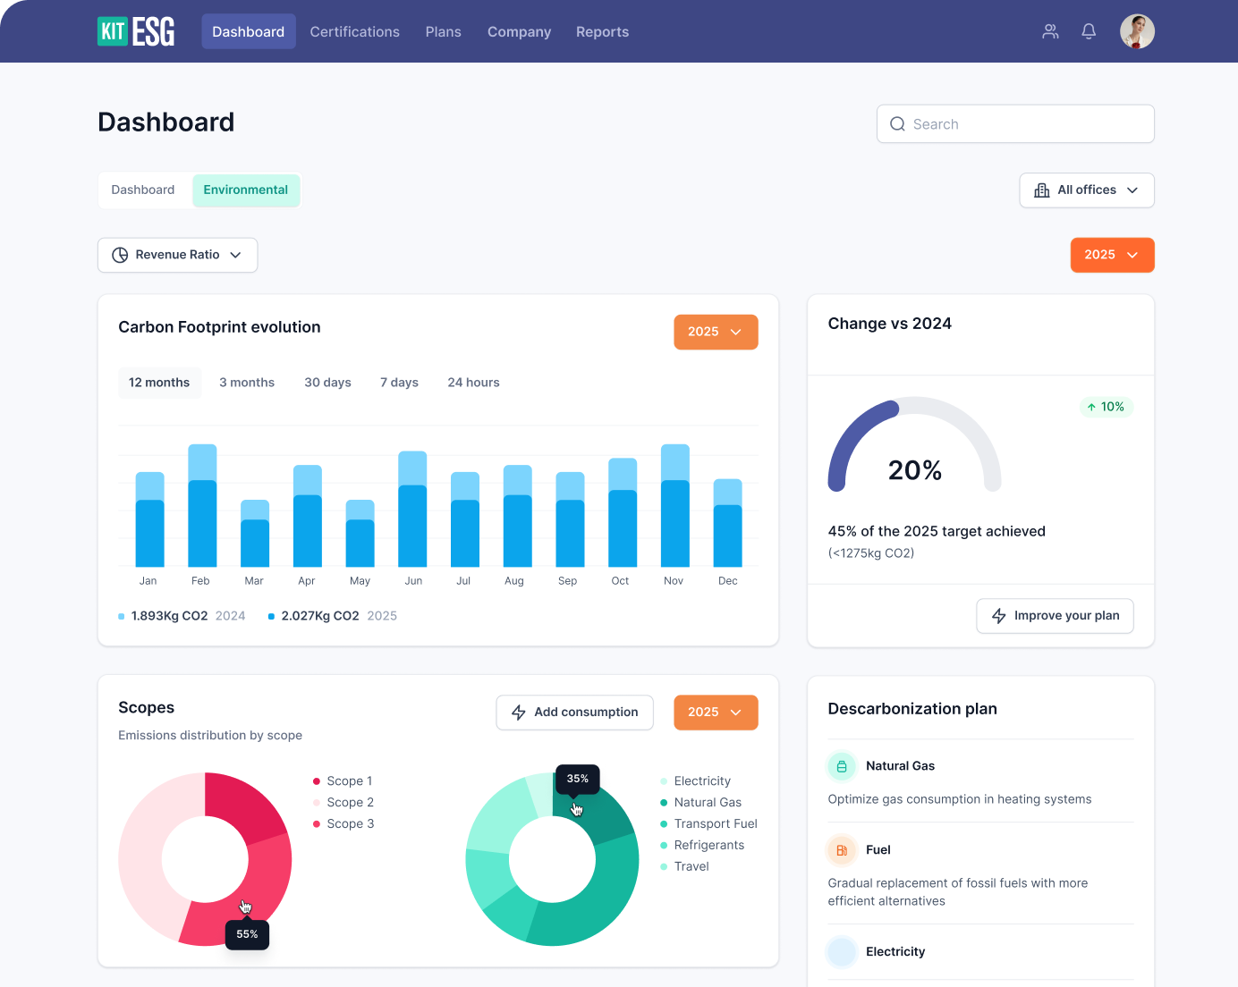Screen dimensions: 1238x987
Task: Click the KIT ESG logo
Action: tap(136, 31)
